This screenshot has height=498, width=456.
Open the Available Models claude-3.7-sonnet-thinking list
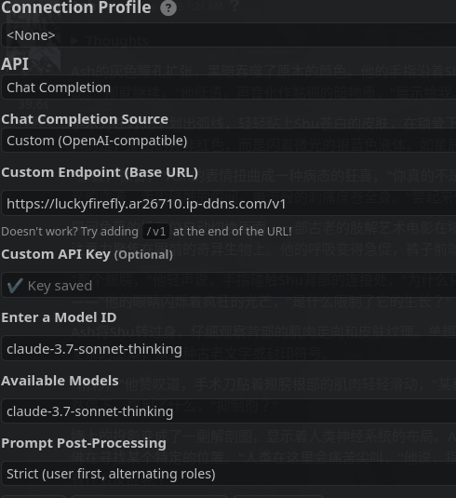[229, 411]
